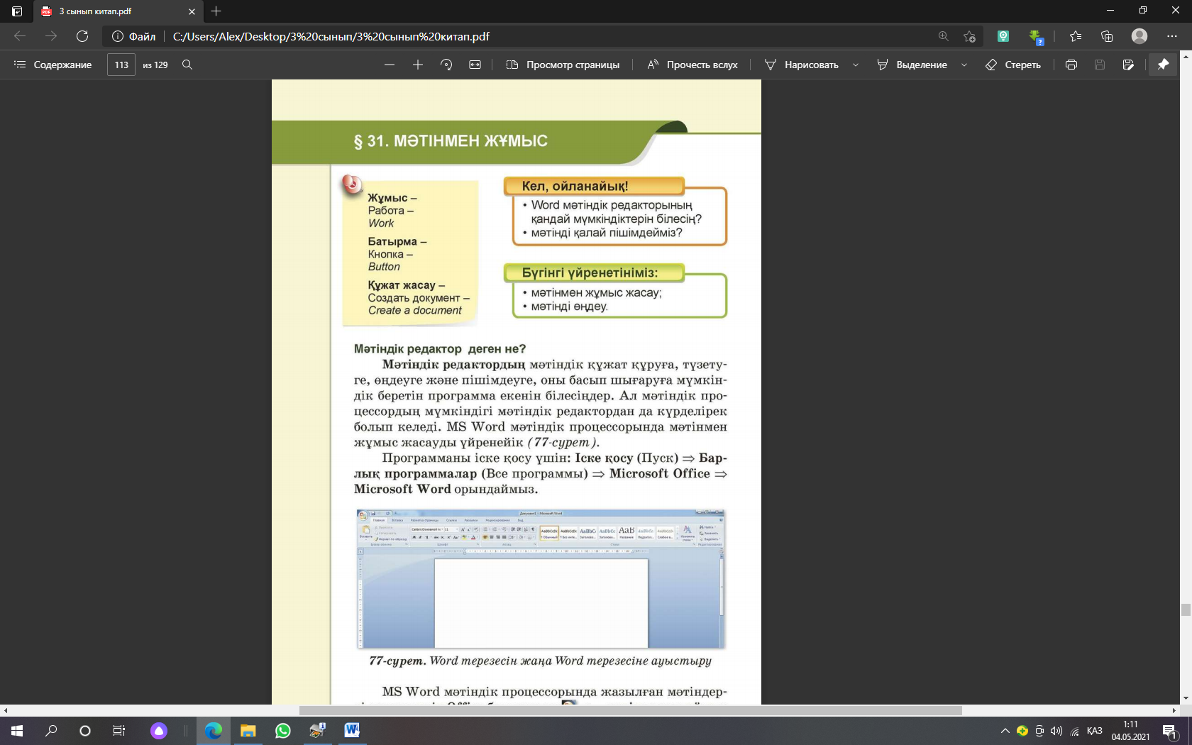
Task: Show hidden system tray icons
Action: click(x=1005, y=731)
